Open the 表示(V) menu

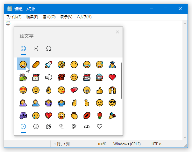(66, 17)
